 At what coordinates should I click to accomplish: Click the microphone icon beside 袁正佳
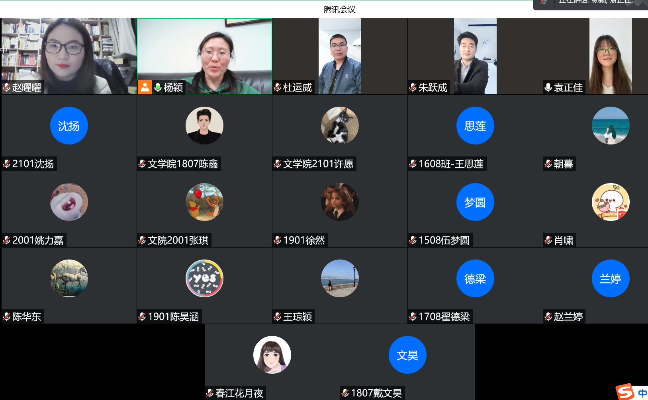[x=548, y=88]
